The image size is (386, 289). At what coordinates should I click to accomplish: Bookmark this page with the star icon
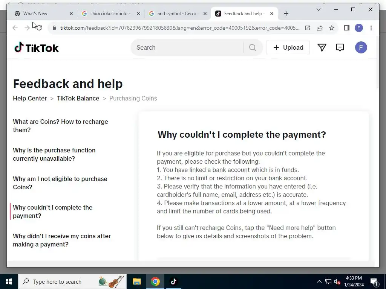pos(332,28)
